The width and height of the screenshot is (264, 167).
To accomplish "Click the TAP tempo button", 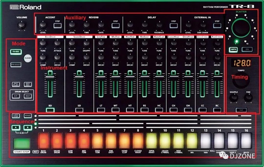I will pyautogui.click(x=241, y=110).
